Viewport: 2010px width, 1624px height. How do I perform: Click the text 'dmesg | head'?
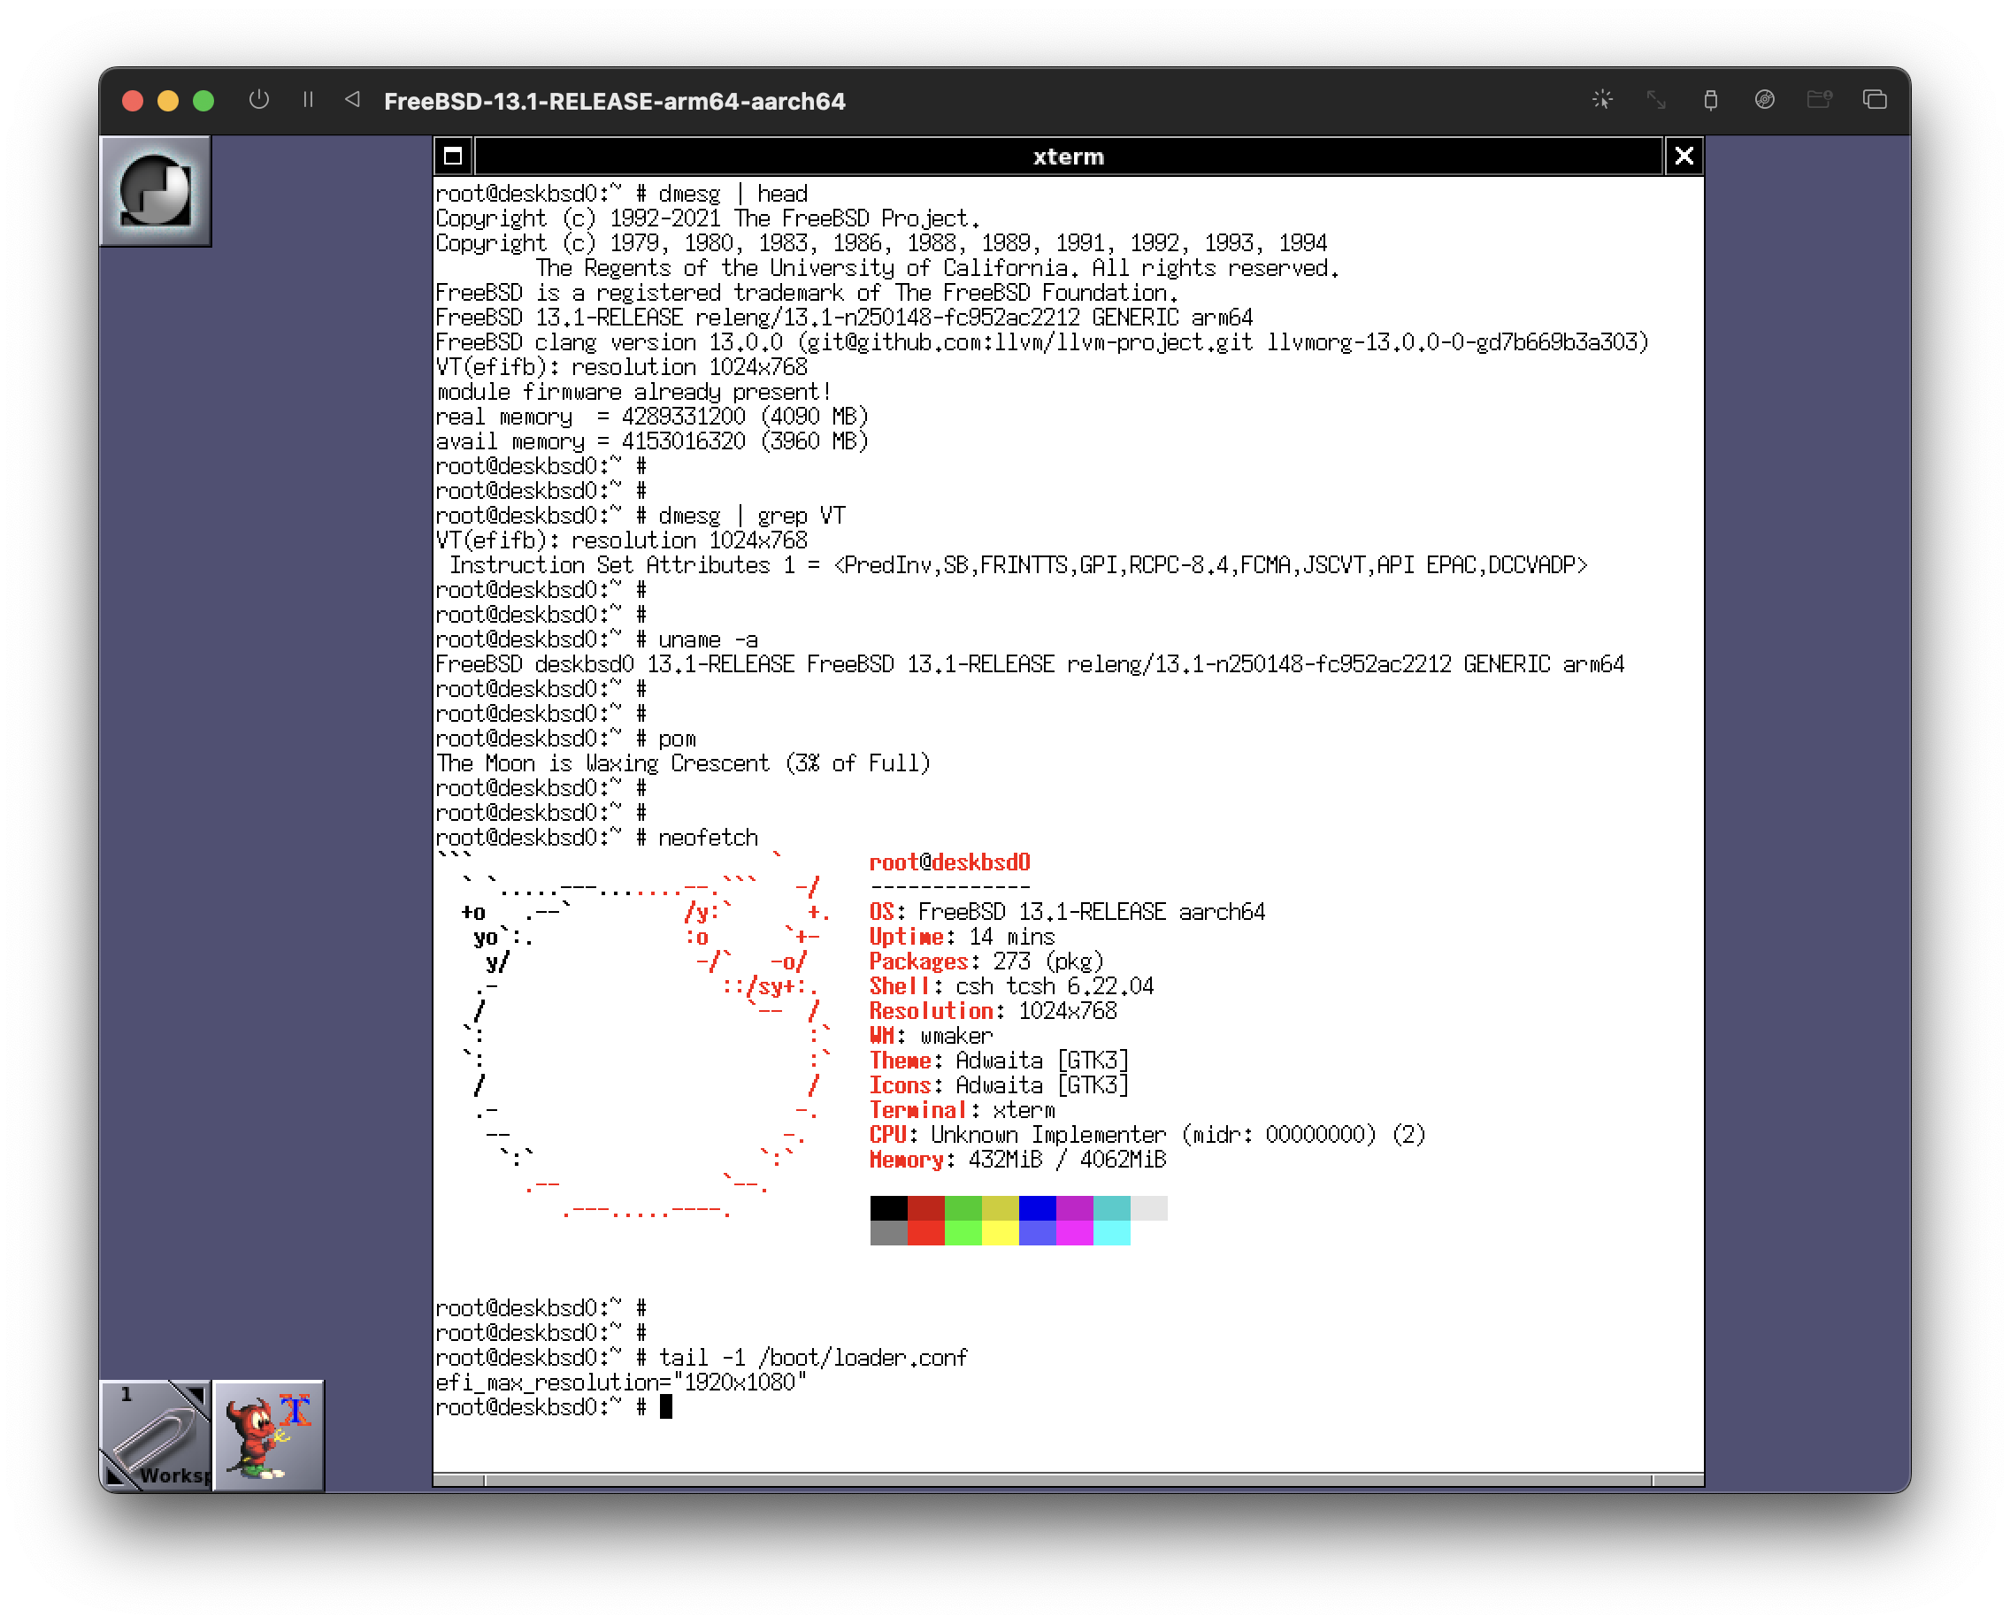(733, 194)
